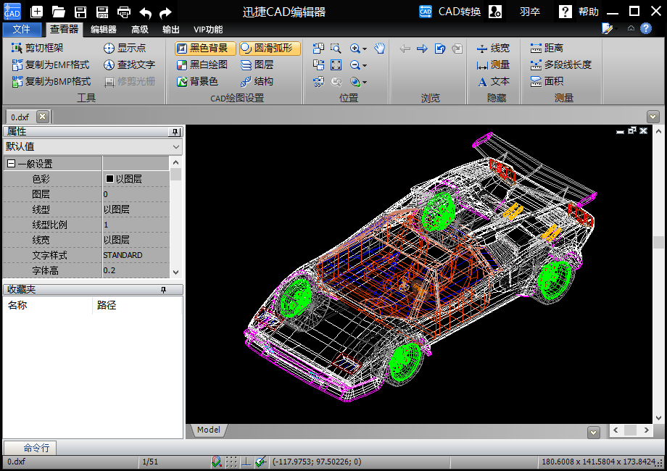Open the user account icon
The width and height of the screenshot is (667, 471).
tap(494, 12)
